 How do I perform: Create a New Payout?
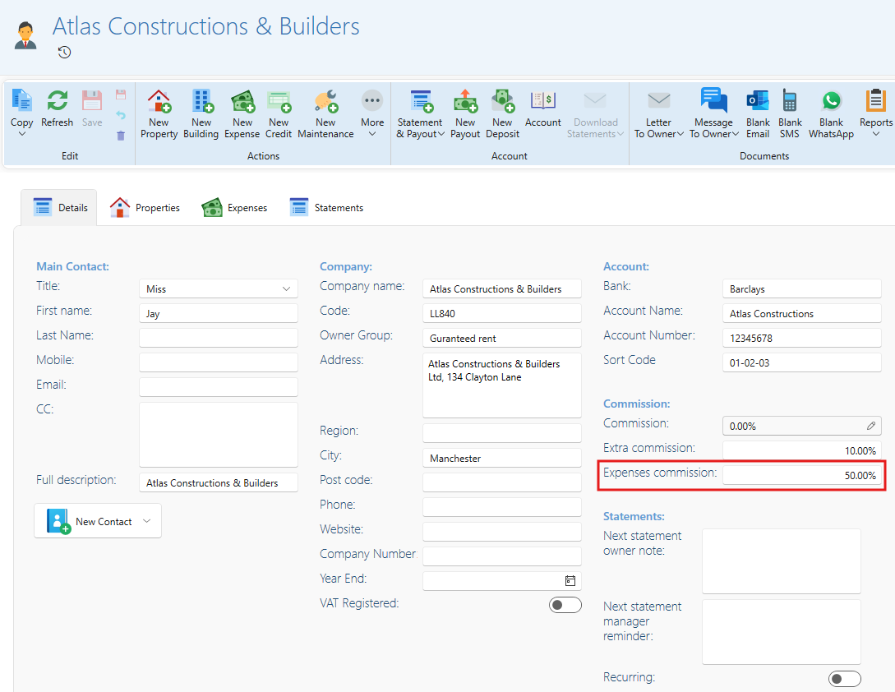point(465,114)
